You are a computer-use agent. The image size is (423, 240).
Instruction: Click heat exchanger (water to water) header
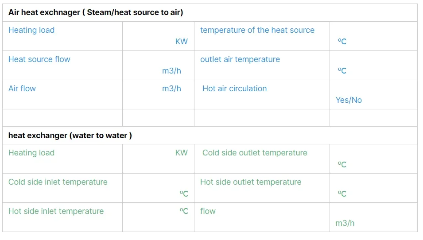point(70,135)
